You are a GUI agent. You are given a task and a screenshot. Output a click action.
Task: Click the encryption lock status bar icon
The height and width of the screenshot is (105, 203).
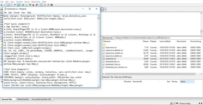[171, 103]
